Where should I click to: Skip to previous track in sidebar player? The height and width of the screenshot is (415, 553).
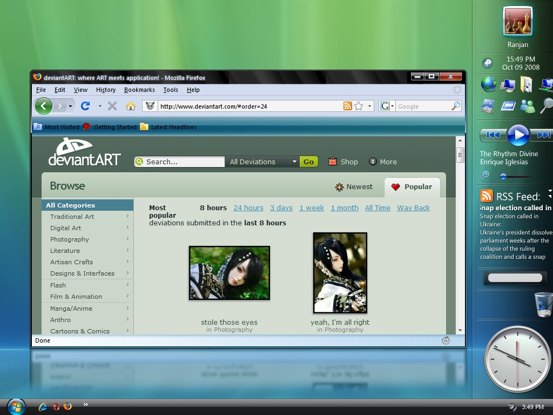tap(494, 135)
